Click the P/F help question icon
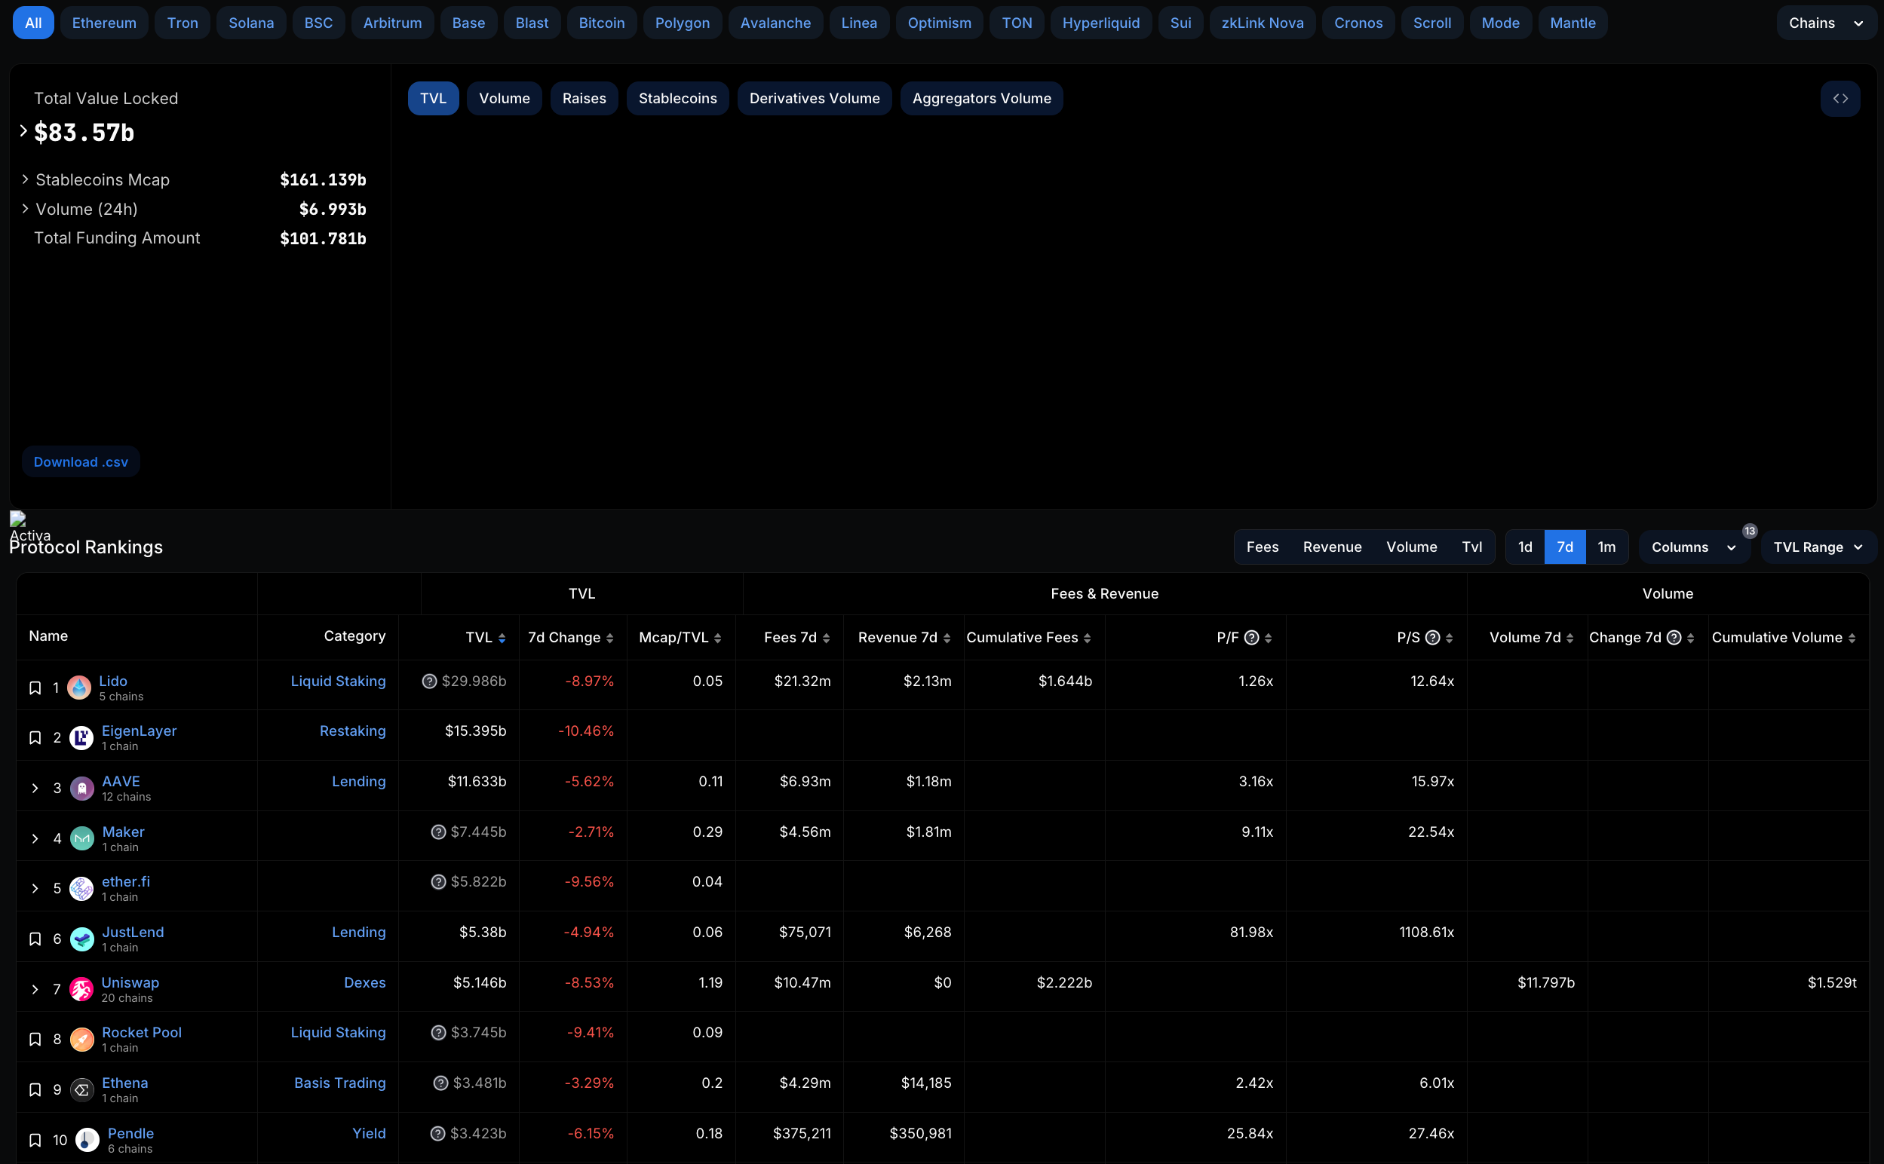This screenshot has height=1164, width=1884. point(1251,638)
